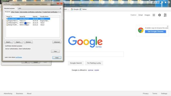The image size is (171, 96).
Task: Click Cancel in the Internet Options window behind
Action: (x=36, y=62)
